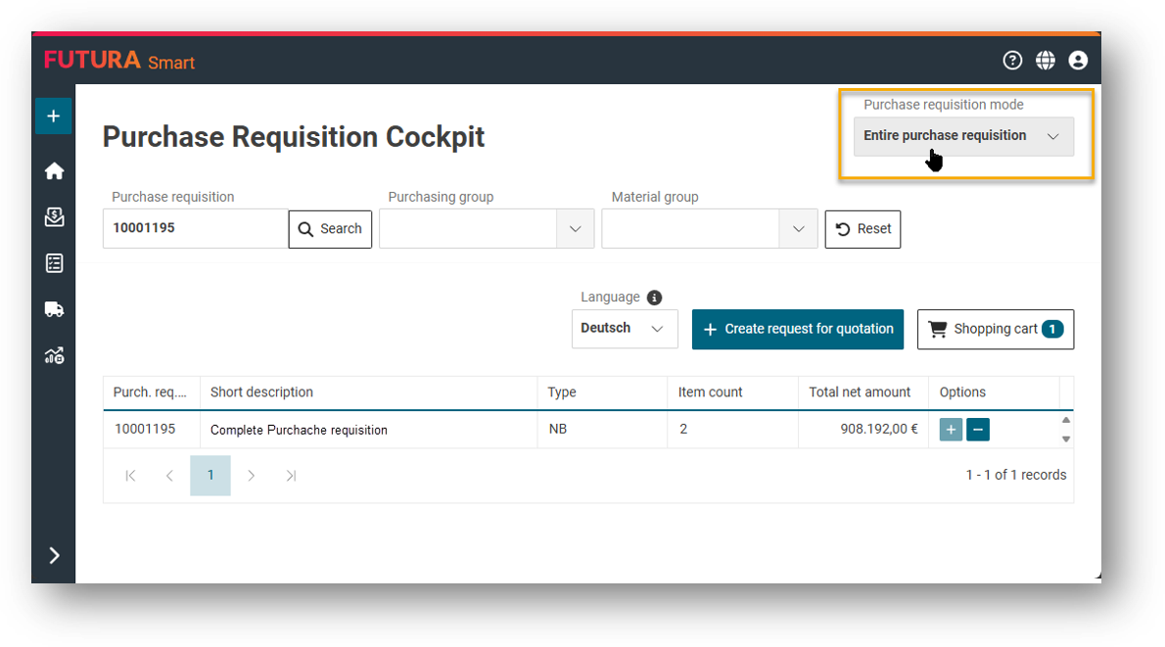Click the plus icon in the sidebar
This screenshot has width=1165, height=647.
click(x=54, y=116)
